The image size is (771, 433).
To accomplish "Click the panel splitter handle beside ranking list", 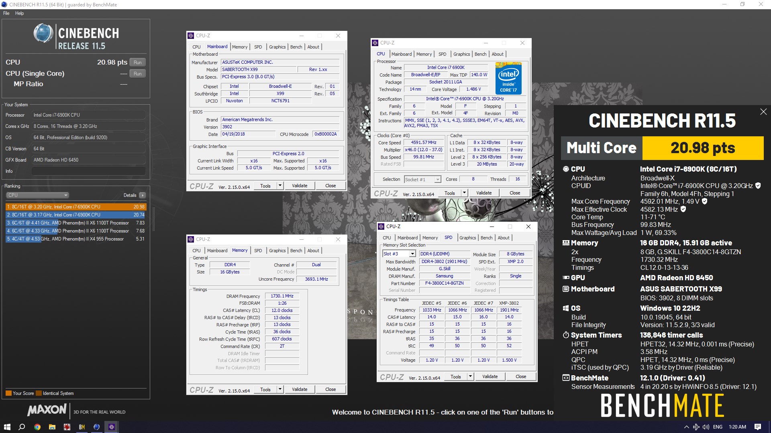I will click(153, 219).
